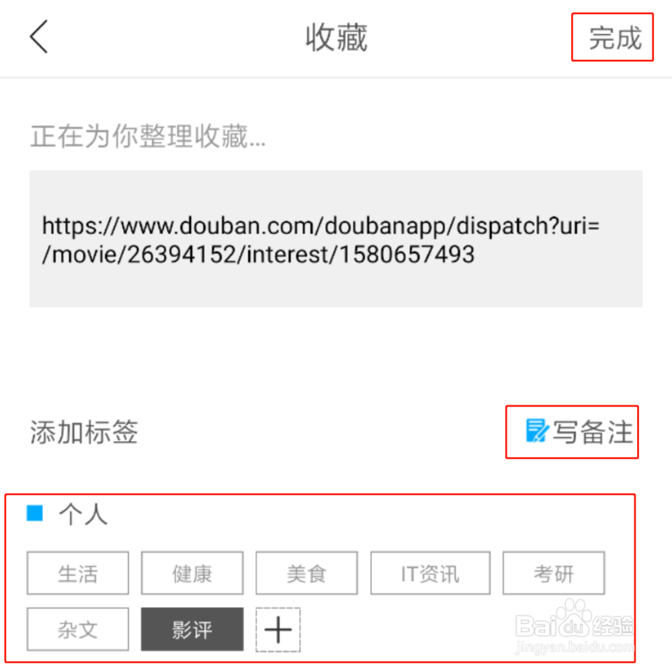
Task: Click the douban URL text box
Action: point(336,239)
